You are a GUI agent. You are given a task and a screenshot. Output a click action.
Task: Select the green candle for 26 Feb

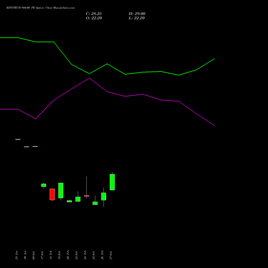click(103, 197)
